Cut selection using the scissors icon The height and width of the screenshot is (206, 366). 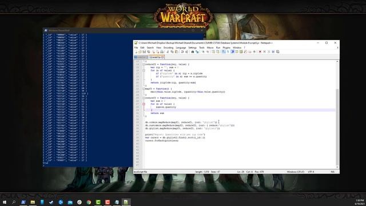(x=167, y=51)
